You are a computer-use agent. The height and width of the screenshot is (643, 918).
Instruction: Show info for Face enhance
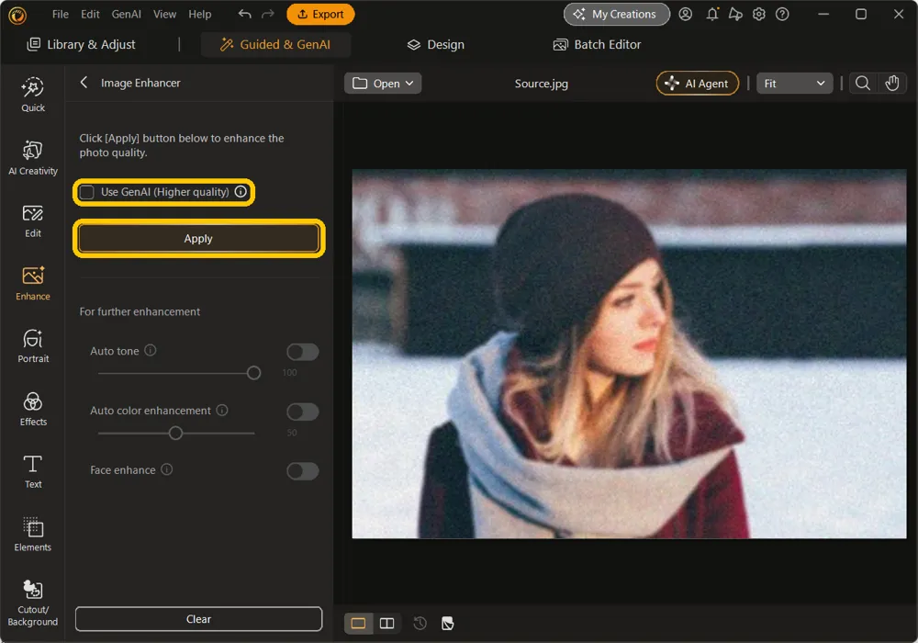coord(167,469)
